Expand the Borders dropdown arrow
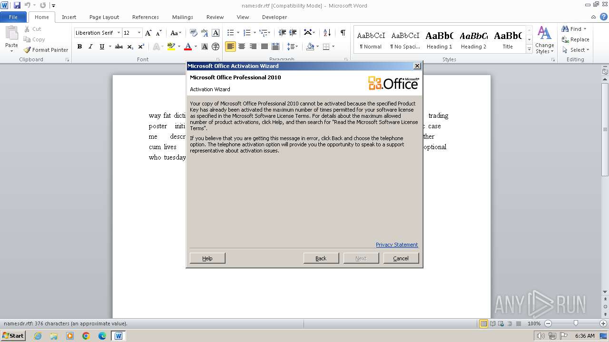The image size is (609, 342). 333,47
